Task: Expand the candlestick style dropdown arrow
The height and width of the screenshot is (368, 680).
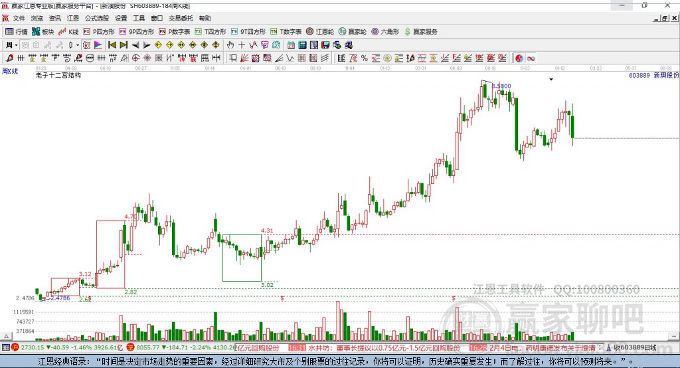Action: (78, 45)
